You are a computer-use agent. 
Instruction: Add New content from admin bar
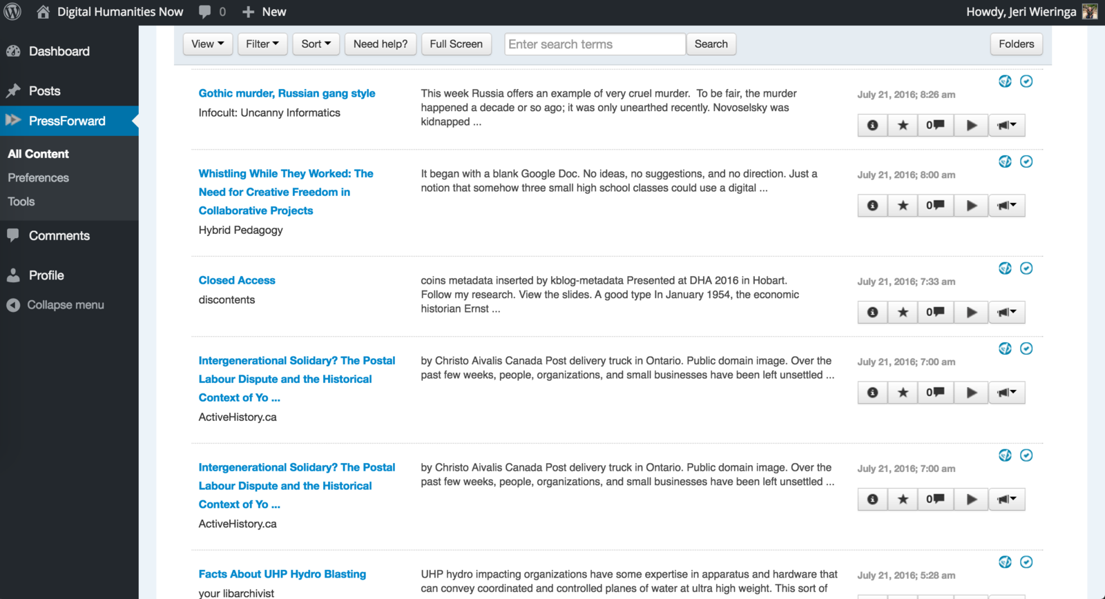[x=265, y=12]
